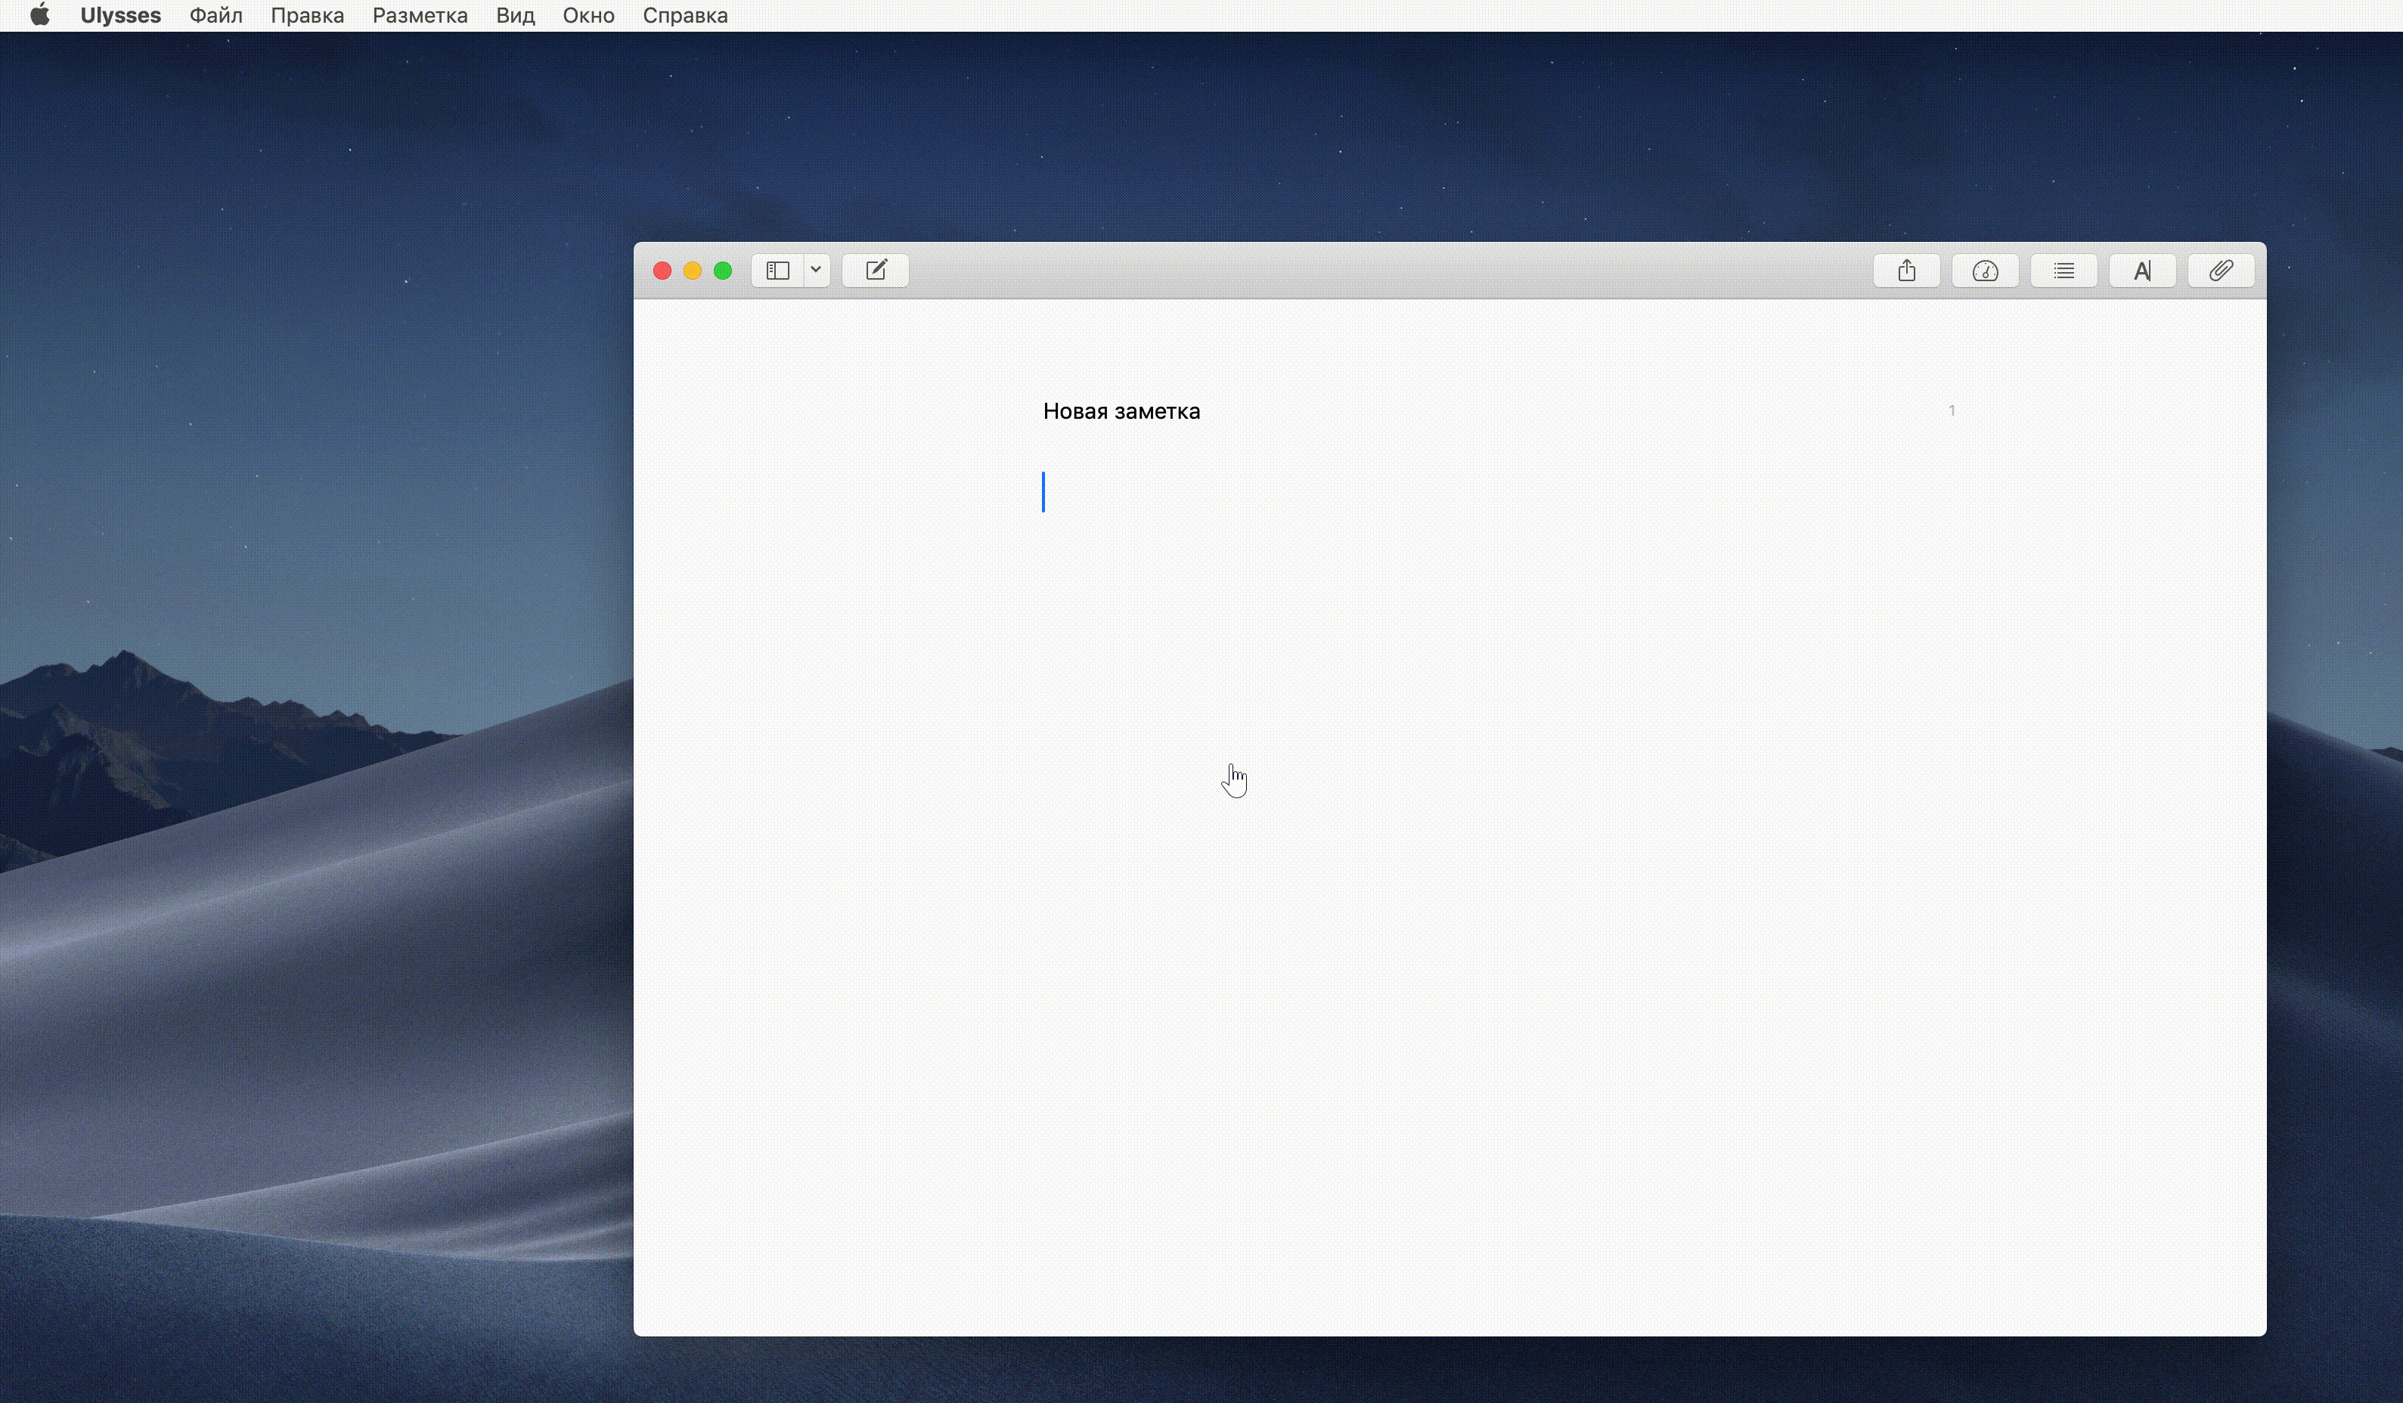Open the export share icon
The width and height of the screenshot is (2403, 1403).
tap(1906, 271)
